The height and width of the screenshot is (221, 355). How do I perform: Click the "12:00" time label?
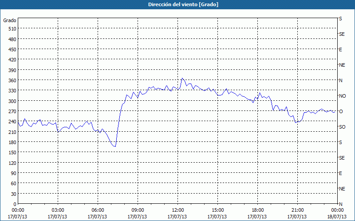click(178, 210)
